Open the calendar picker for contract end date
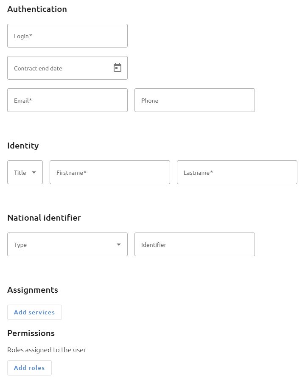This screenshot has height=381, width=305. [118, 68]
